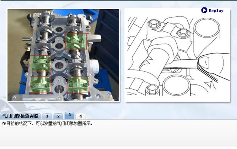Image resolution: width=237 pixels, height=149 pixels.
Task: Click the Replay play icon
Action: pos(204,10)
